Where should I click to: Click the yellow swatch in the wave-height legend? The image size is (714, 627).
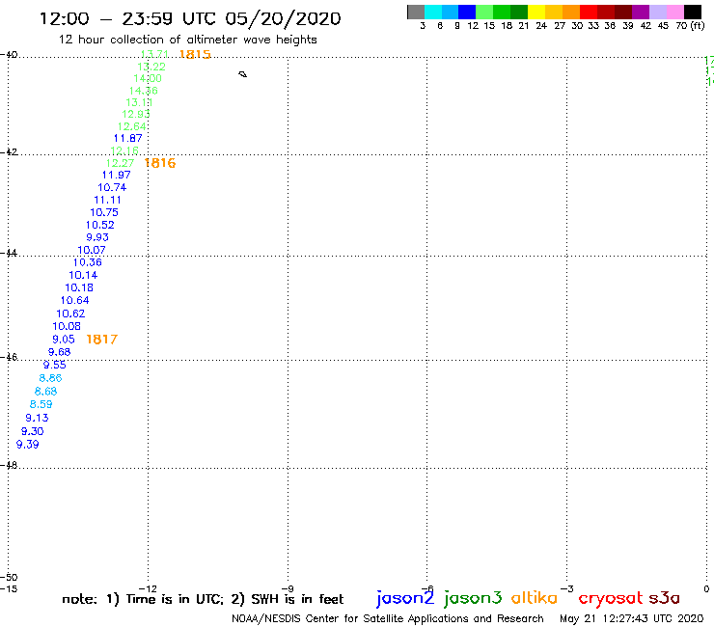coord(536,12)
